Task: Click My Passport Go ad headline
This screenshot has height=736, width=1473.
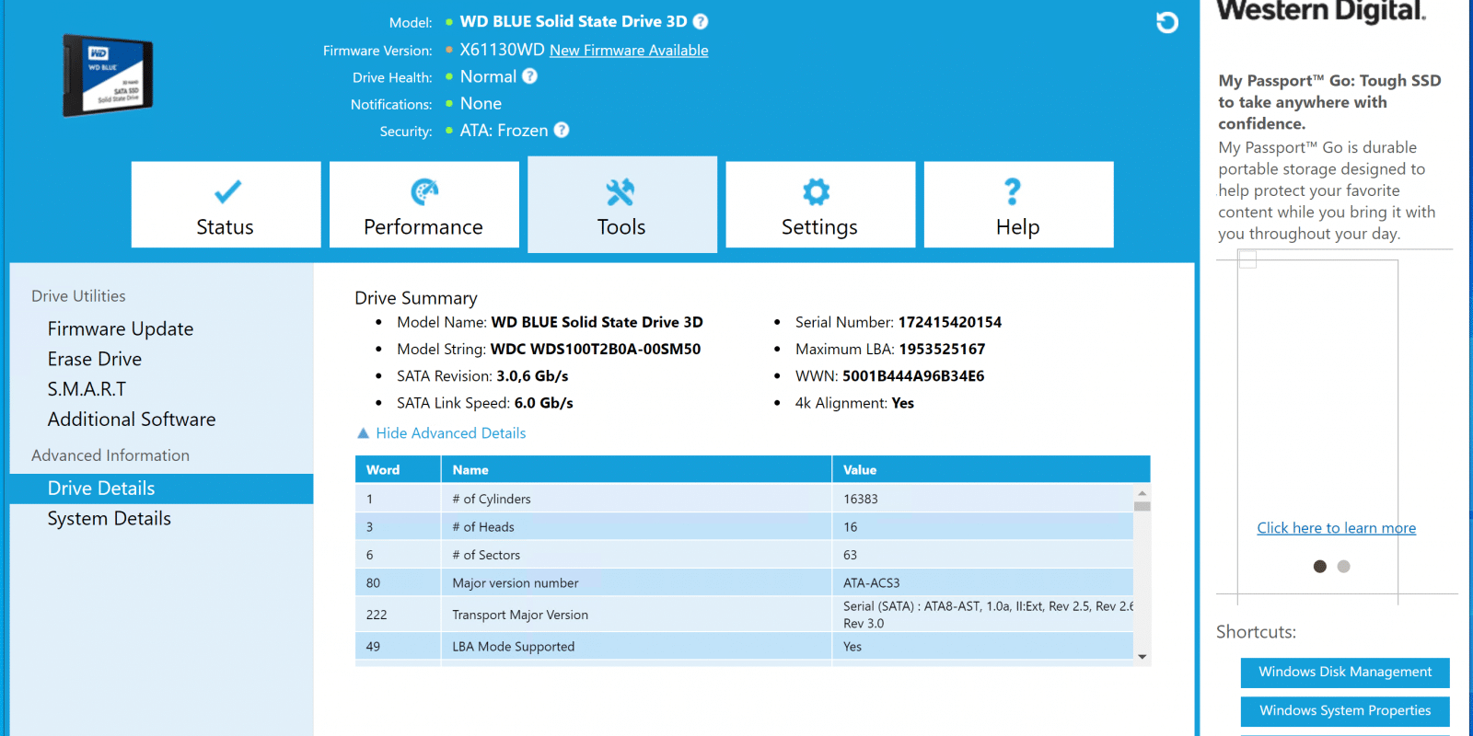Action: point(1330,102)
